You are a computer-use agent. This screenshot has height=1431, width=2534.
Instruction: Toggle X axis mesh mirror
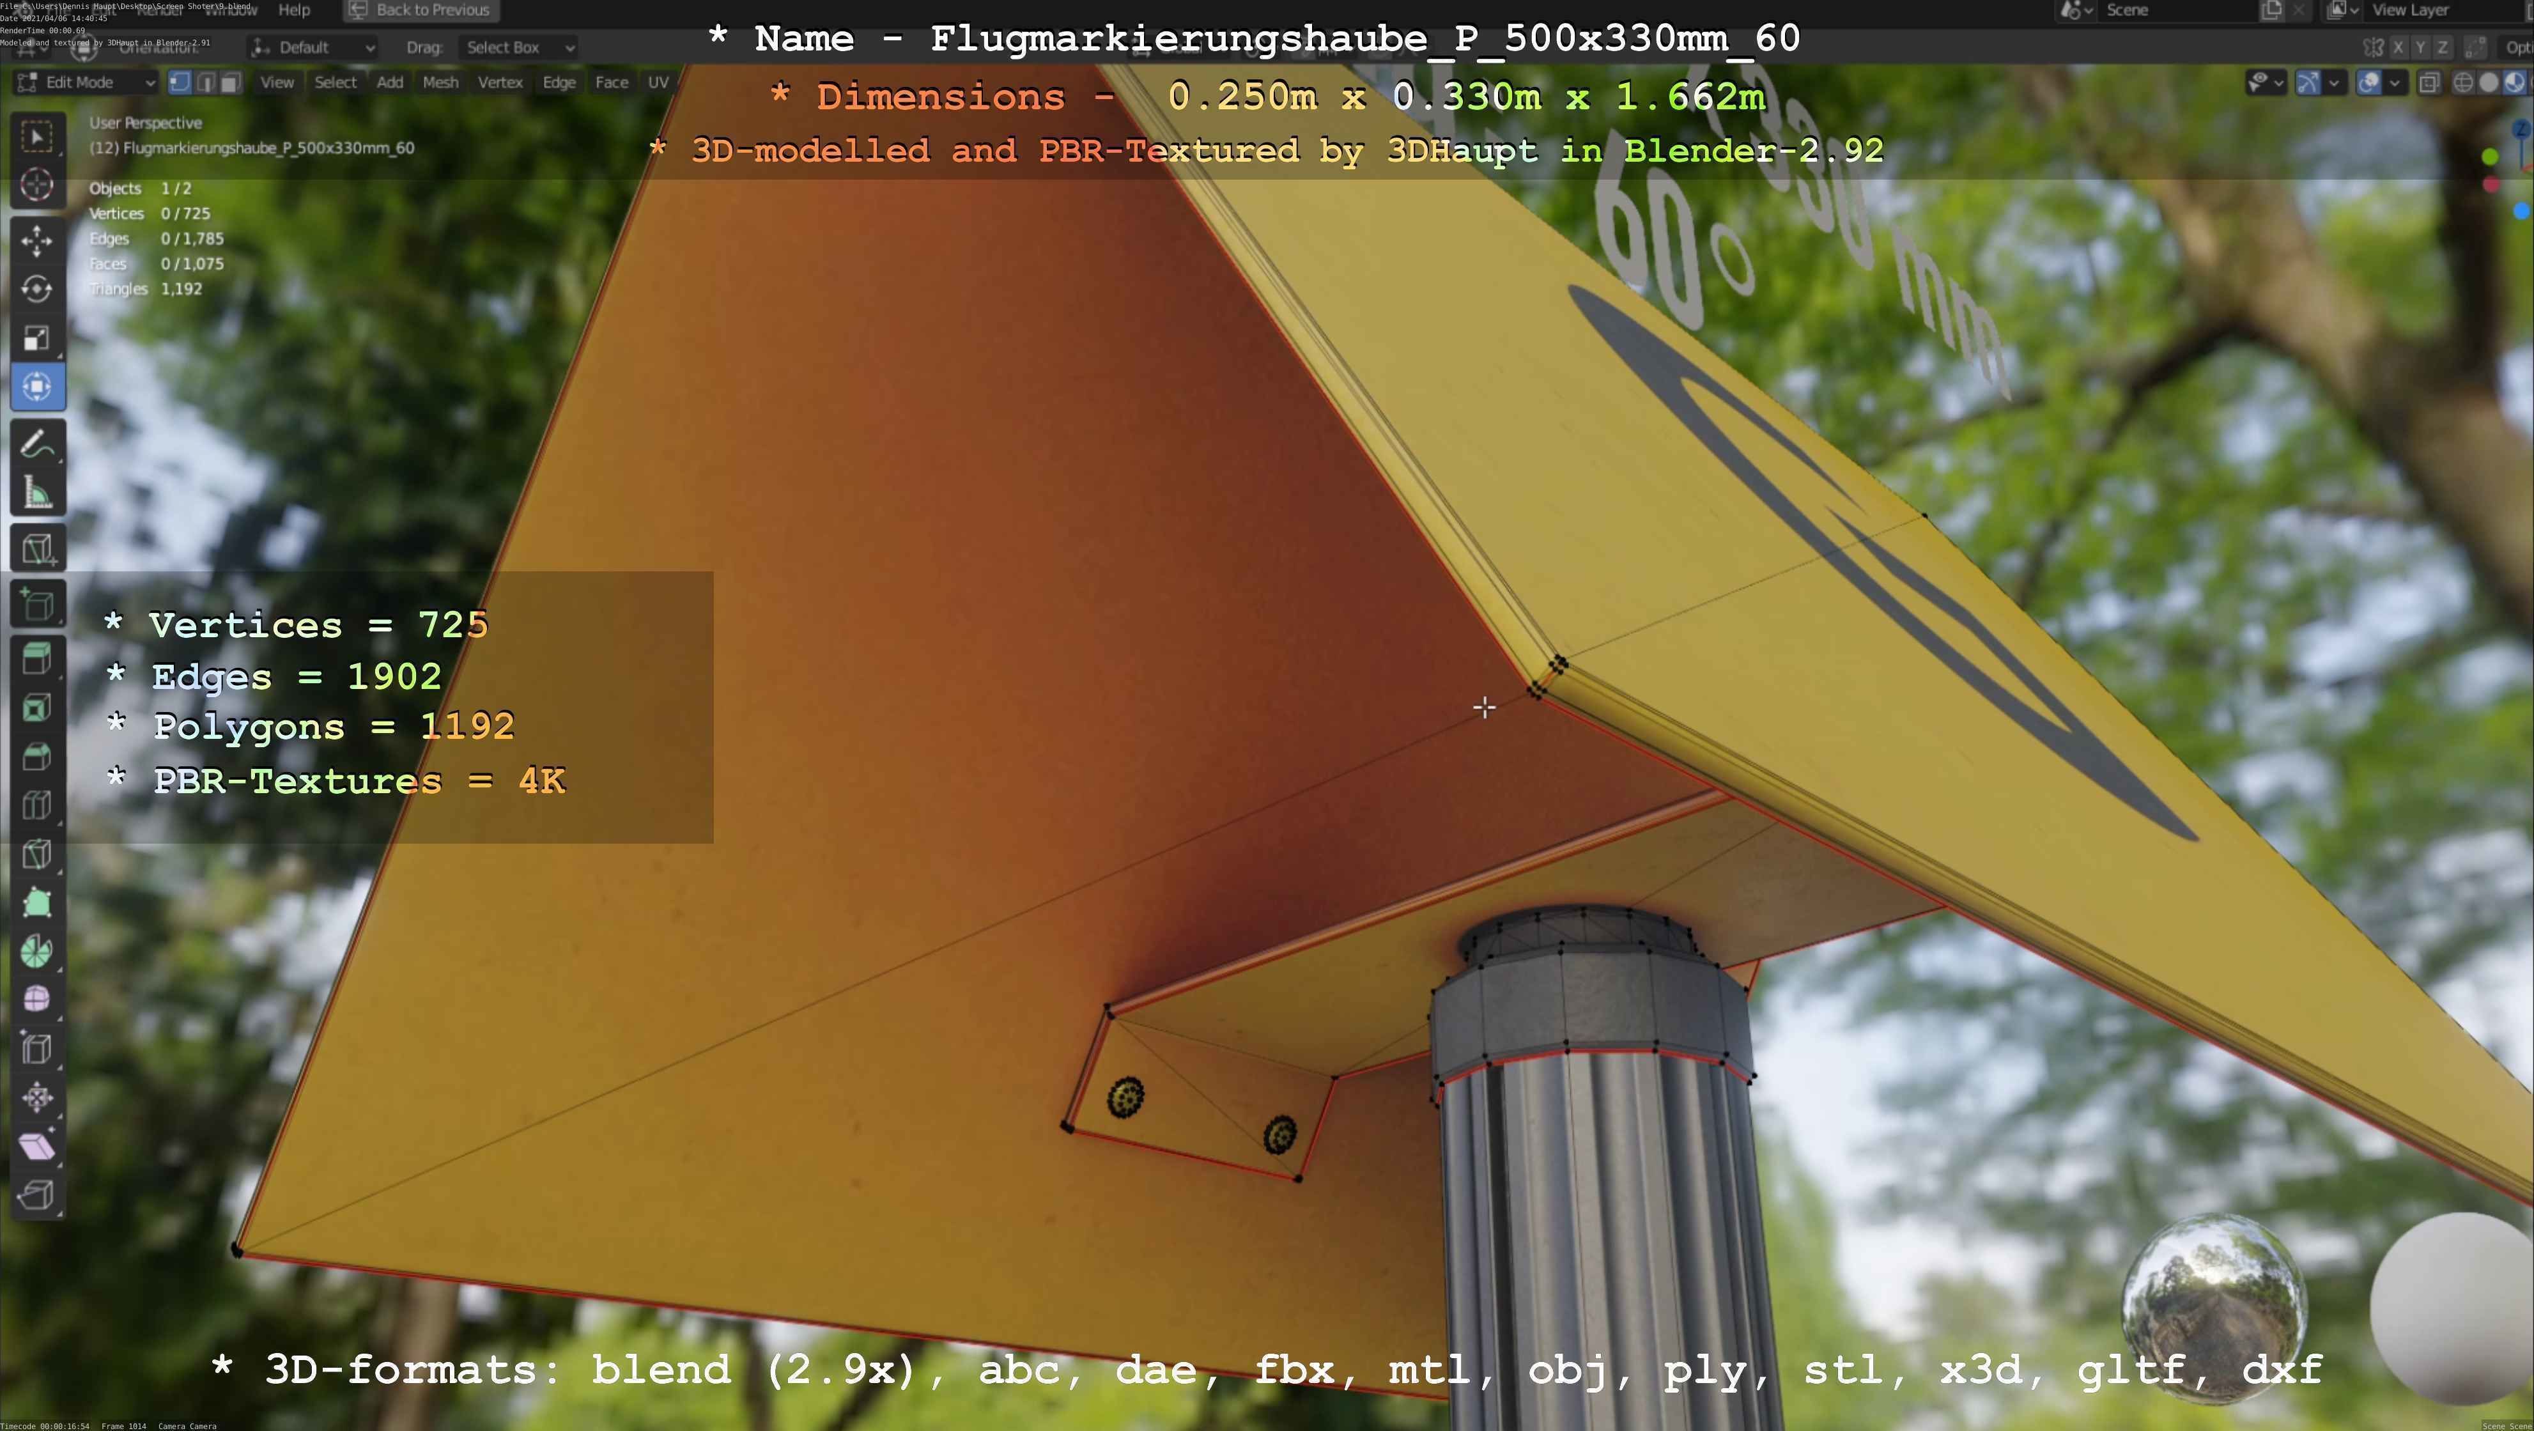click(2399, 47)
